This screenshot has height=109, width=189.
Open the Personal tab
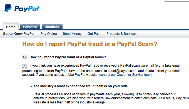coord(30,27)
